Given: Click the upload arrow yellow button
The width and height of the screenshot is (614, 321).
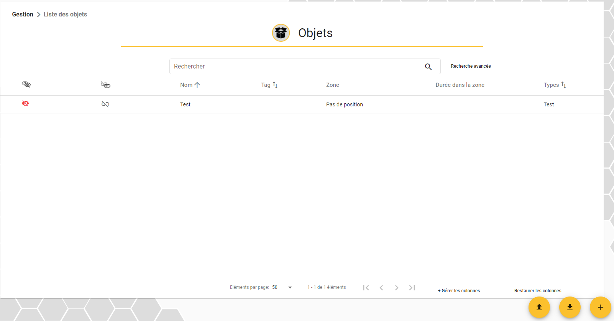Looking at the screenshot, I should (x=539, y=307).
